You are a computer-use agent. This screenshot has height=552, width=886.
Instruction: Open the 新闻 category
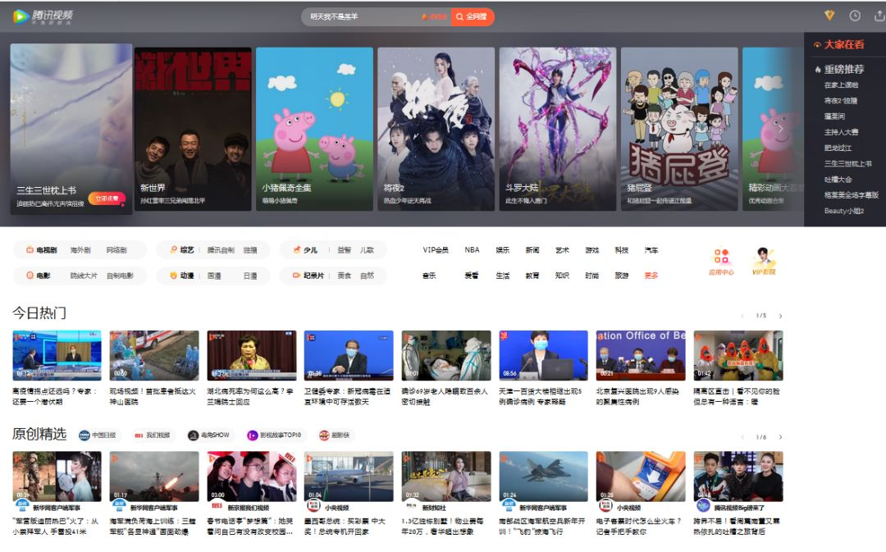[x=532, y=249]
